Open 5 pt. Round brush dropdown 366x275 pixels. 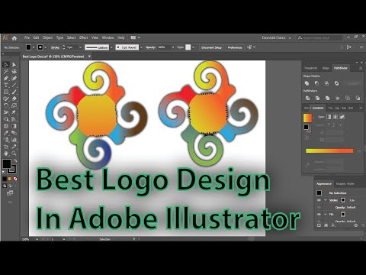(x=141, y=47)
